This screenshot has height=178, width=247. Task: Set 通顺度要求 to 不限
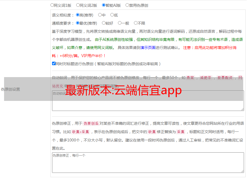pos(136,23)
